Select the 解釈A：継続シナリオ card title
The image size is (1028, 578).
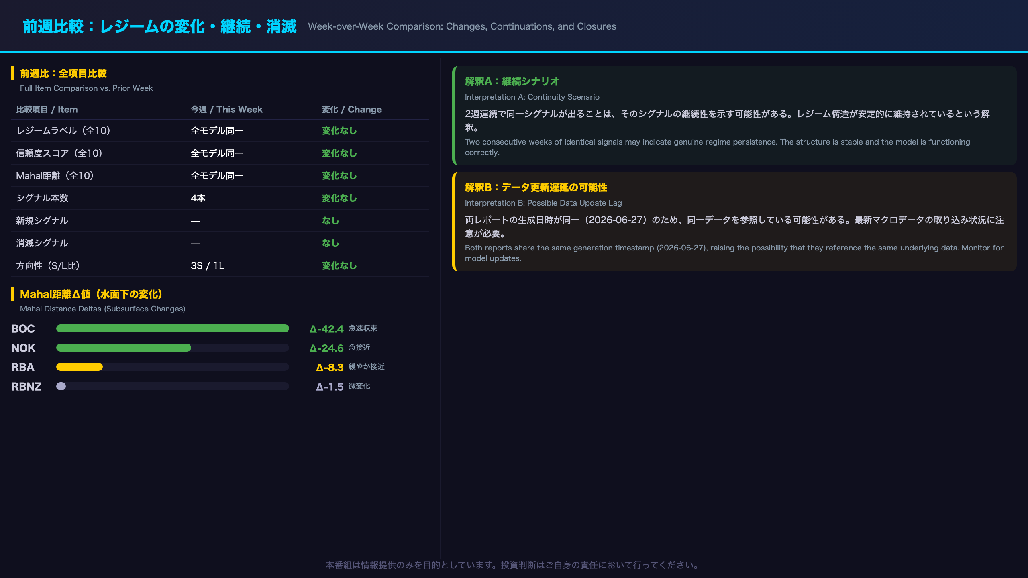point(512,81)
